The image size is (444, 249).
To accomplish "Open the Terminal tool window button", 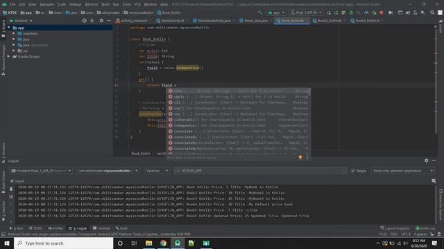I will [x=101, y=228].
